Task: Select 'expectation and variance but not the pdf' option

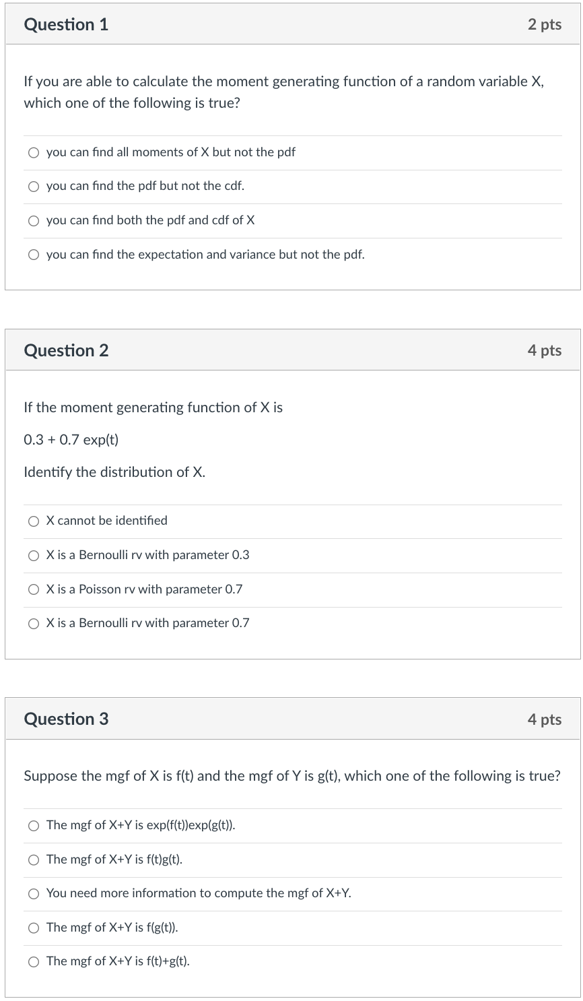Action: click(33, 255)
